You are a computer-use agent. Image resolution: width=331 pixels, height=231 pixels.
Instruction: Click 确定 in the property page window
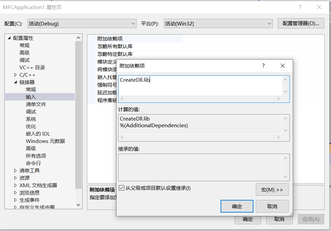tap(248, 219)
